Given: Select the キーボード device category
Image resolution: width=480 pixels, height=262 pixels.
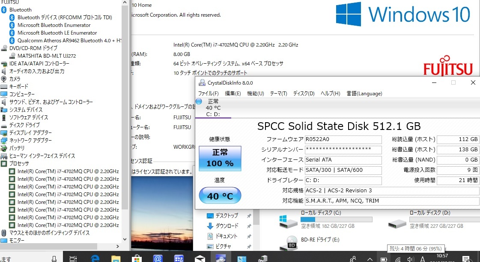Looking at the screenshot, I should 19,86.
